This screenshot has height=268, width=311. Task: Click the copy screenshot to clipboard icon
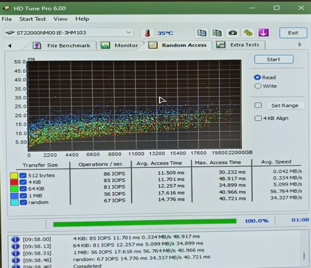point(217,33)
